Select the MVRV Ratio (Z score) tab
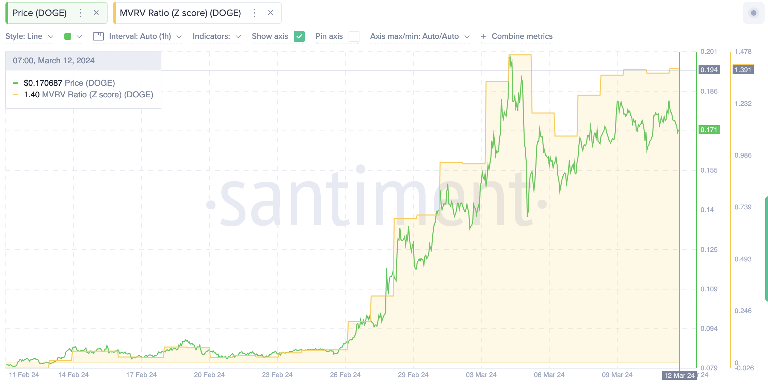 180,13
